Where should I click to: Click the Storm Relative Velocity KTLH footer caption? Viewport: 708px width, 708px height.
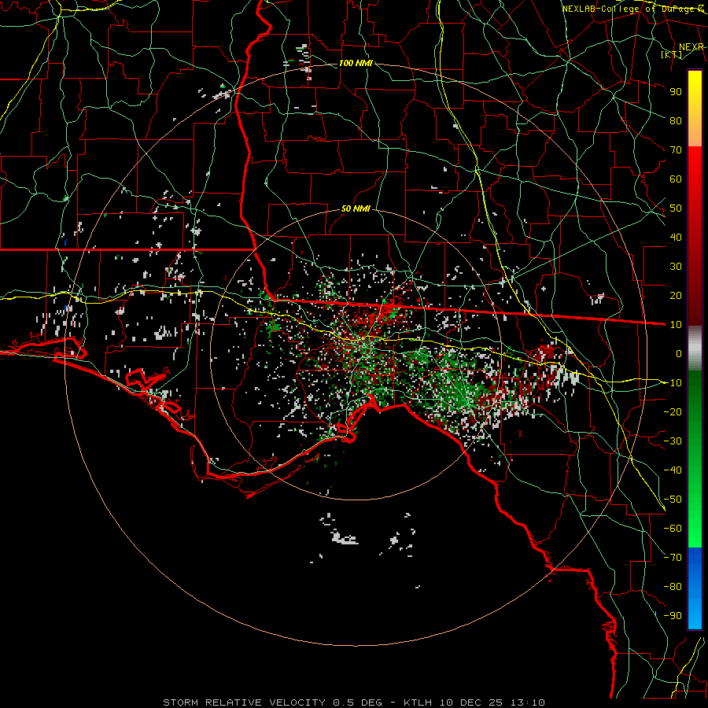point(354,702)
